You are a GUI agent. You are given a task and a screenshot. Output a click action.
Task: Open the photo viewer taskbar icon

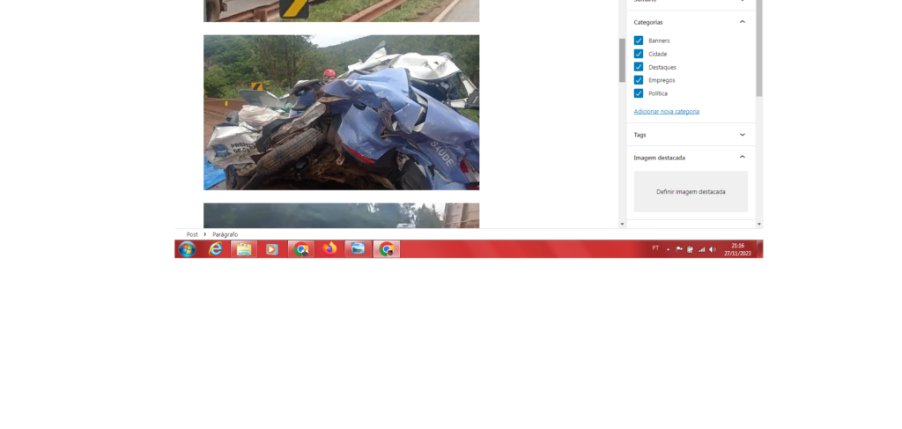pos(358,249)
